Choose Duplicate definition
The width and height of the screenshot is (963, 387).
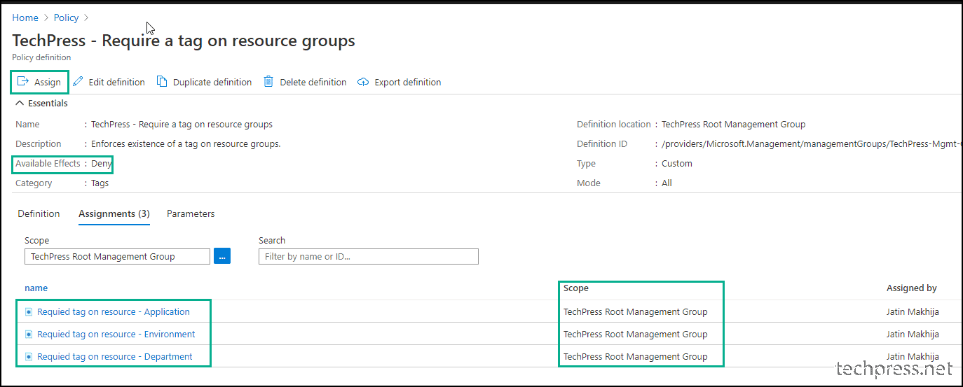212,83
